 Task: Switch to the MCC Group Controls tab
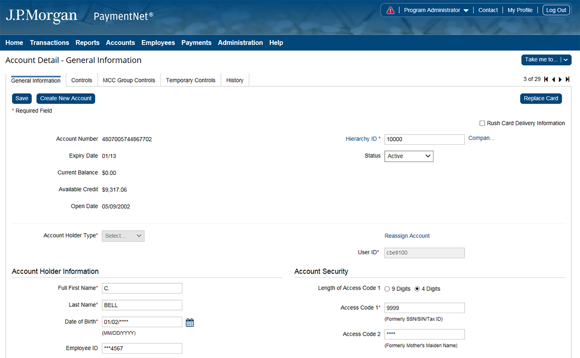pos(129,81)
